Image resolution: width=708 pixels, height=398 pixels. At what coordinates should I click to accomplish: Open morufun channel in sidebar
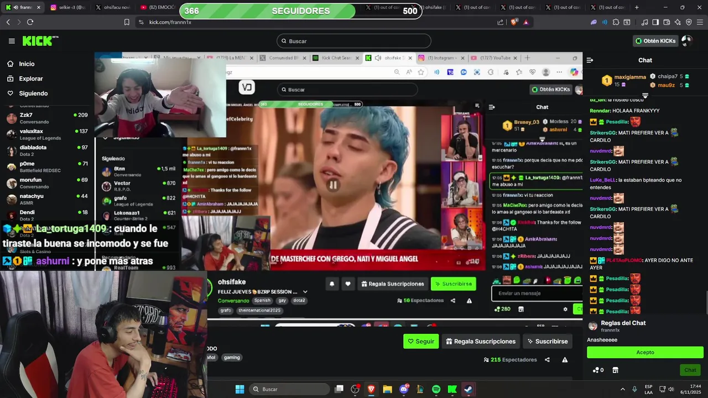(47, 183)
